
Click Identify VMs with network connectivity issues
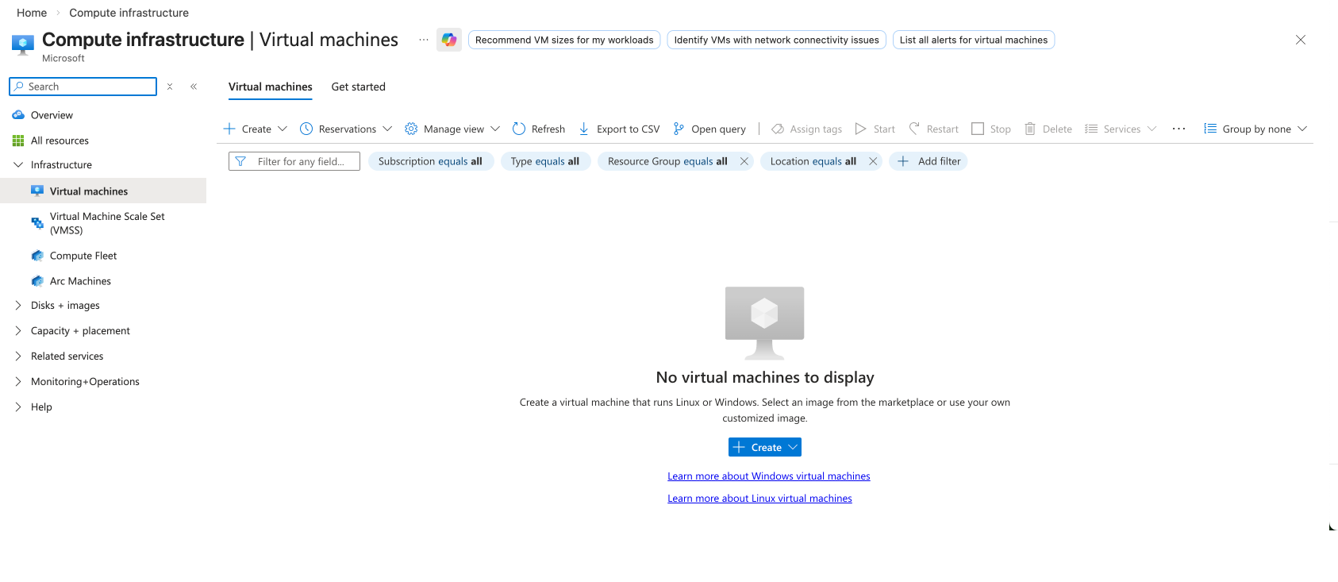(776, 40)
